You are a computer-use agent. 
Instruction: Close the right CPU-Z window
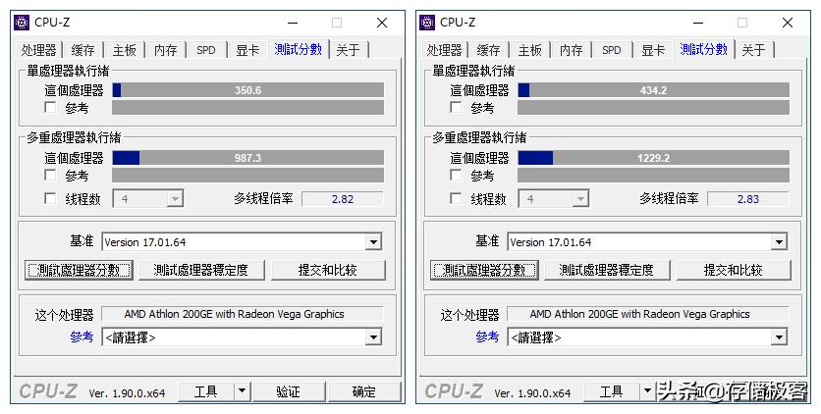788,23
